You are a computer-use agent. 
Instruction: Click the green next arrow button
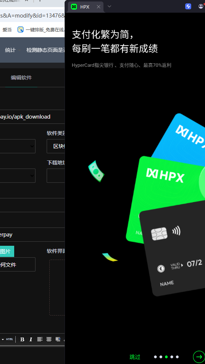click(x=199, y=357)
